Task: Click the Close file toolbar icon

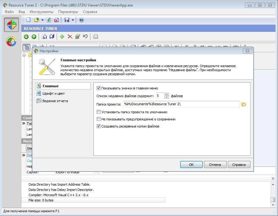Action: 56,20
